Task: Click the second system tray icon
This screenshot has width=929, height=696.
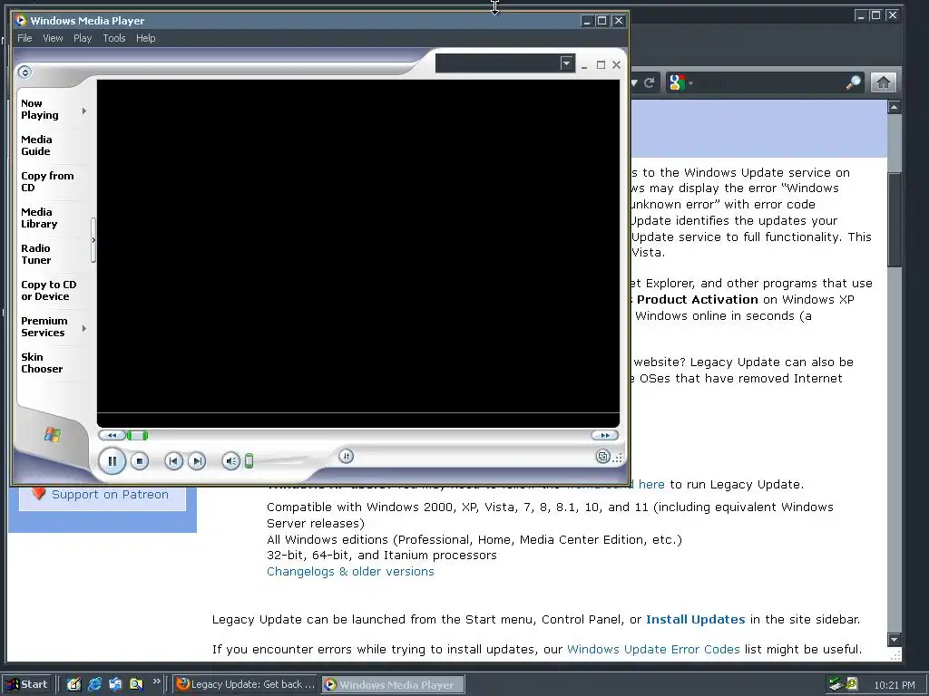Action: pyautogui.click(x=852, y=684)
